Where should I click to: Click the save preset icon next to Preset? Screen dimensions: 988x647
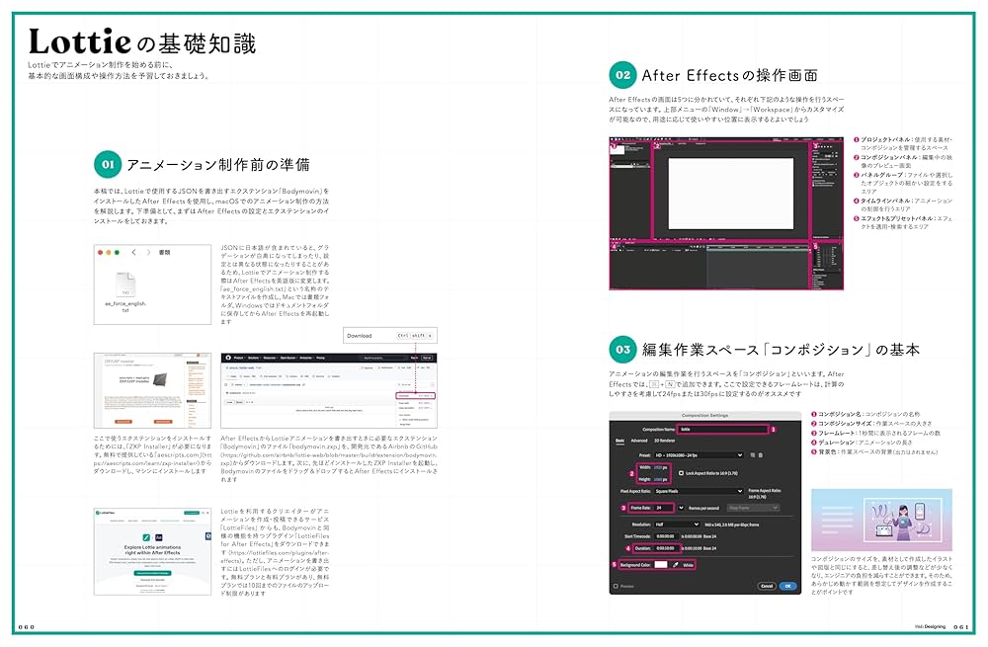[752, 454]
